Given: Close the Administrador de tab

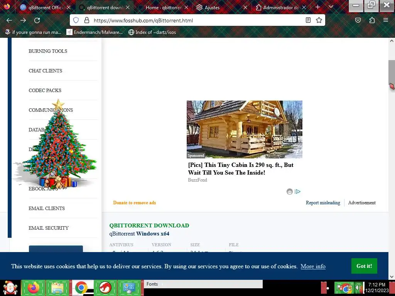Looking at the screenshot, I should 304,8.
